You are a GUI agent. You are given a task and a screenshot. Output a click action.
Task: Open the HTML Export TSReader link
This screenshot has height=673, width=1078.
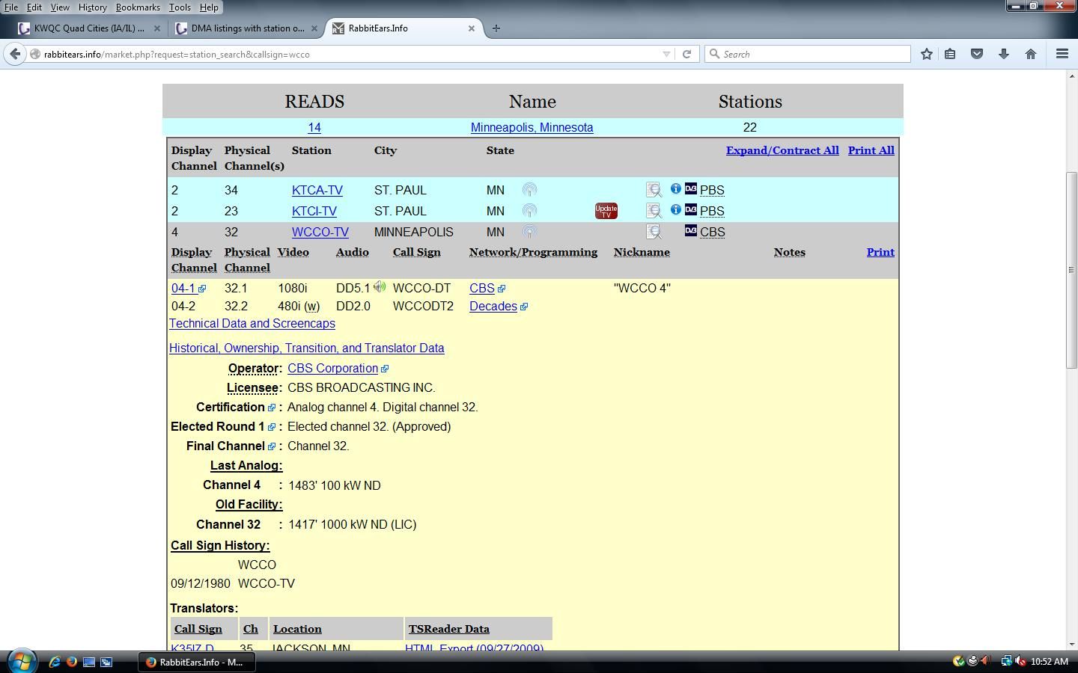(x=474, y=648)
